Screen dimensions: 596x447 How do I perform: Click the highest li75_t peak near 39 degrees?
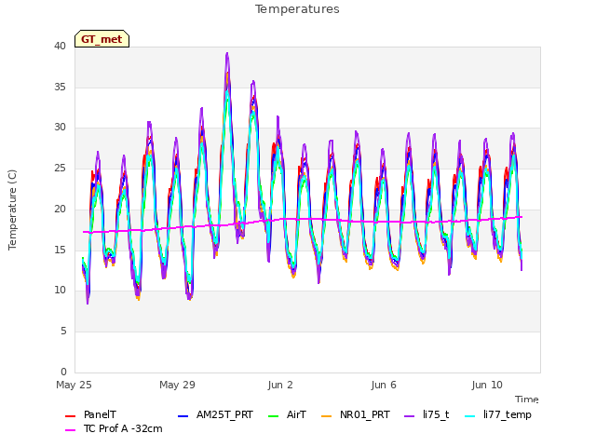(227, 54)
